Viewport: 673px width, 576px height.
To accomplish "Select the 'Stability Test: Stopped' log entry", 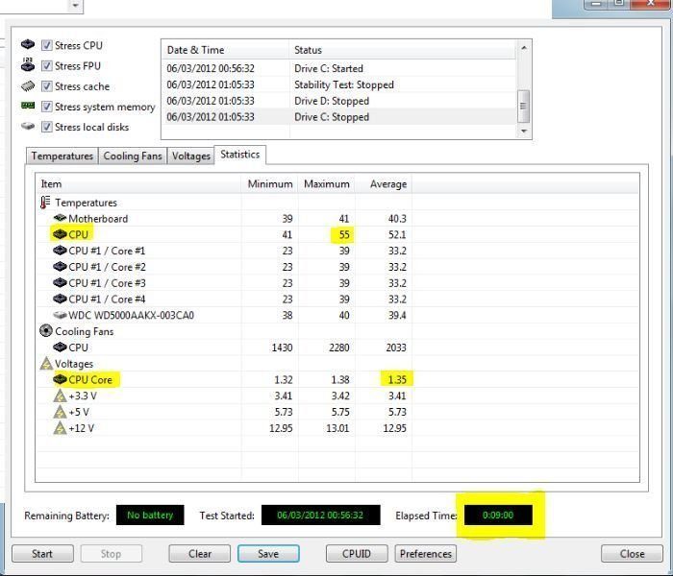I will [339, 84].
